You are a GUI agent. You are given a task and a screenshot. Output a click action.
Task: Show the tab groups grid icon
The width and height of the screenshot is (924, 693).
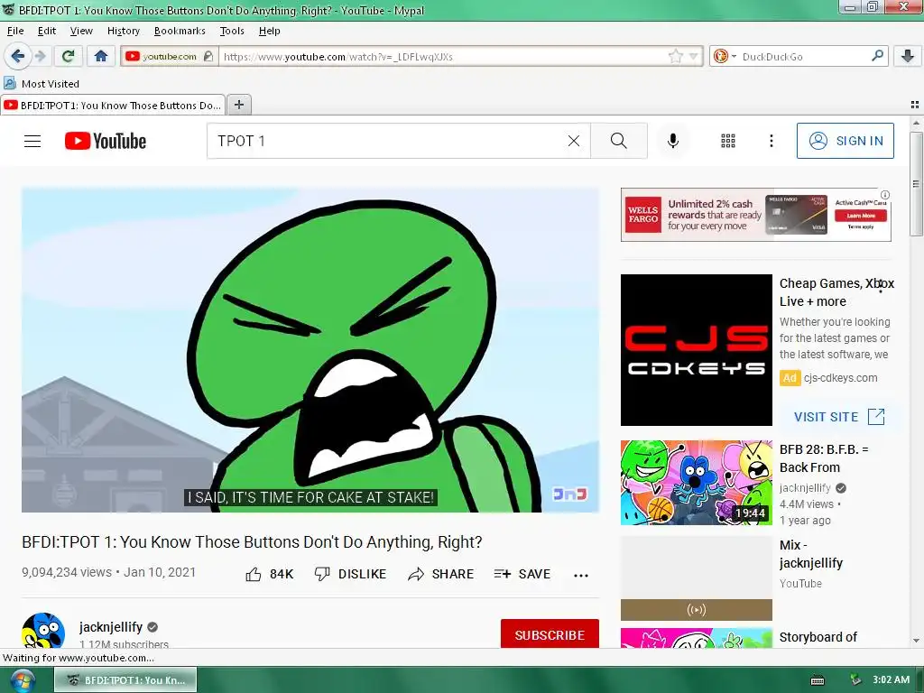click(915, 105)
